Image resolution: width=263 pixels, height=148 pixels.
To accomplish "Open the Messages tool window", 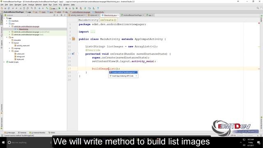I will tap(10, 132).
